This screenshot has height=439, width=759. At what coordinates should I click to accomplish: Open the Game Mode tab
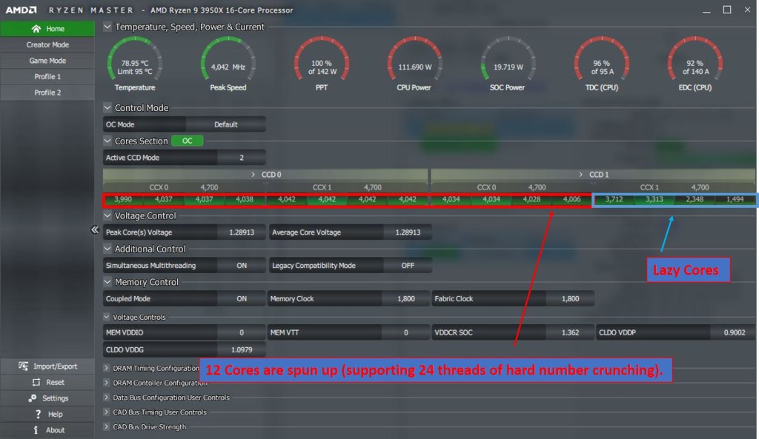tap(47, 61)
